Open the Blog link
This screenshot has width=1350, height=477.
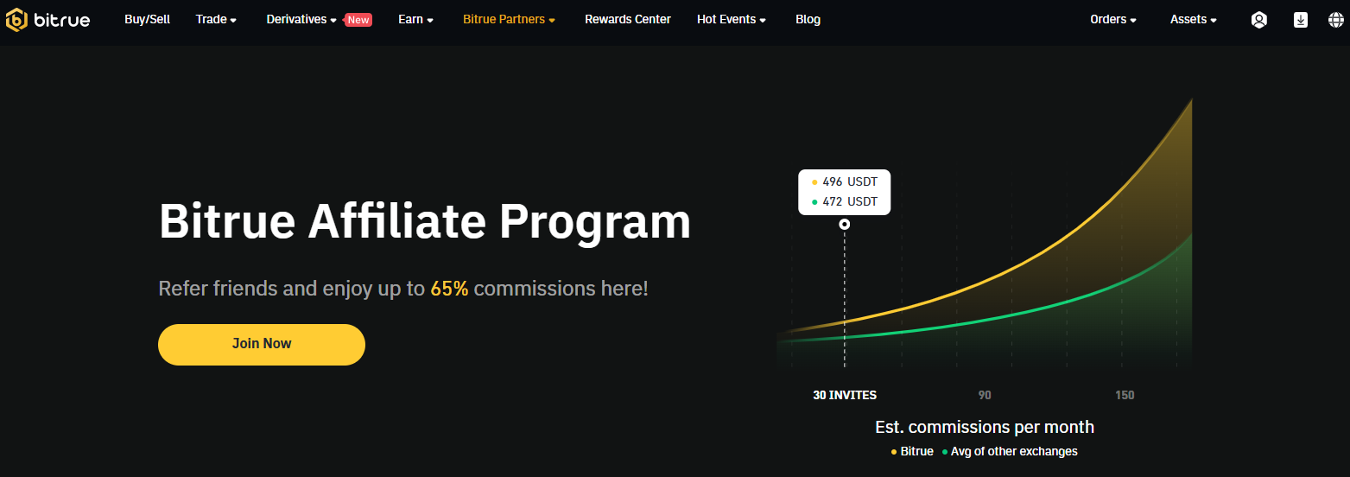click(808, 19)
